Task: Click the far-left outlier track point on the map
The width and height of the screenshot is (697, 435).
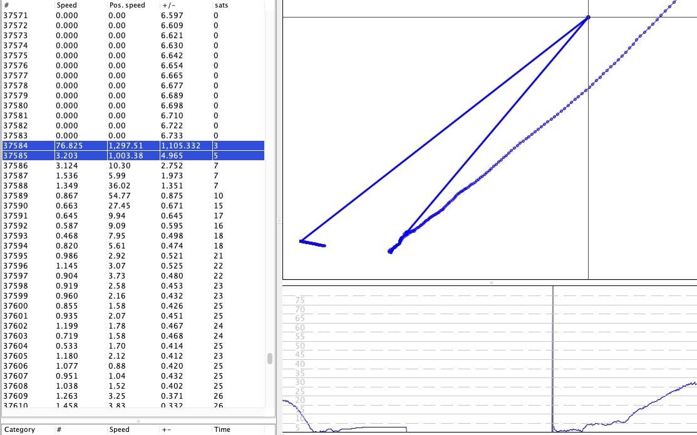Action: [301, 241]
